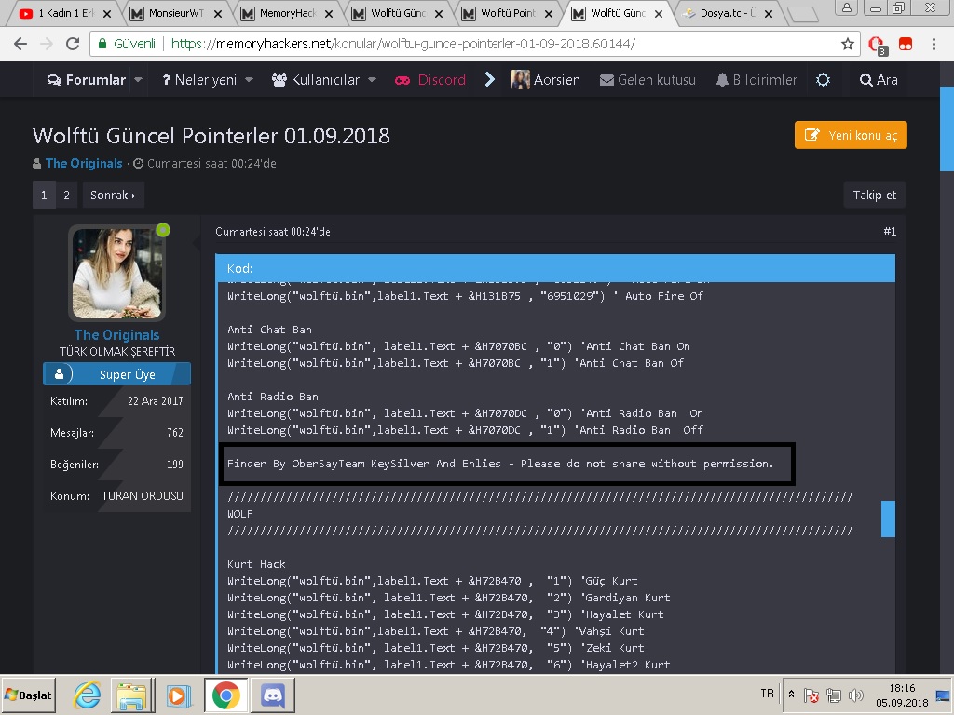Bookmark this page with the star icon
Viewport: 954px width, 715px height.
848,44
